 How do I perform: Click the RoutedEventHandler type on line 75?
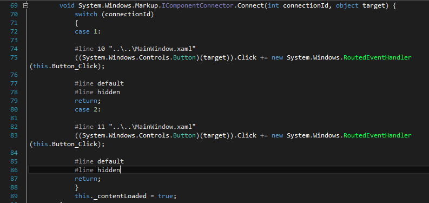pos(377,57)
